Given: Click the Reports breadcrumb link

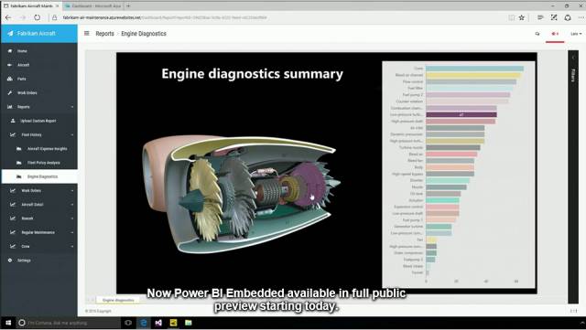Looking at the screenshot, I should [104, 34].
